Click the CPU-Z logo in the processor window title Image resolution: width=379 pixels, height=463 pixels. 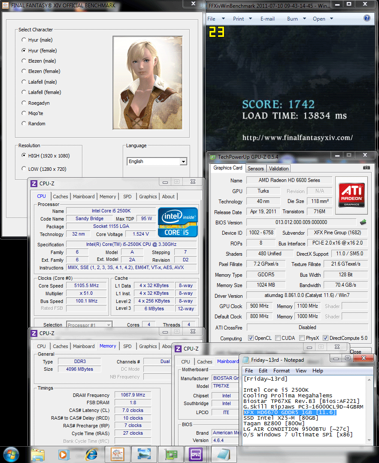(34, 184)
